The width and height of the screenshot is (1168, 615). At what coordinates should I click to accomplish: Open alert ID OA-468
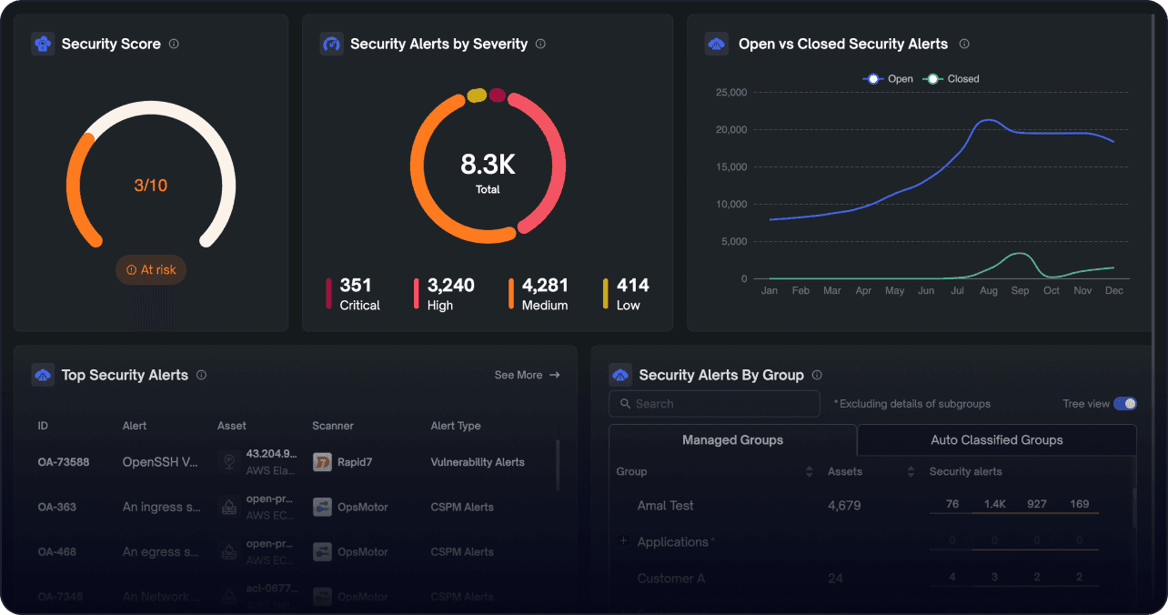point(57,551)
